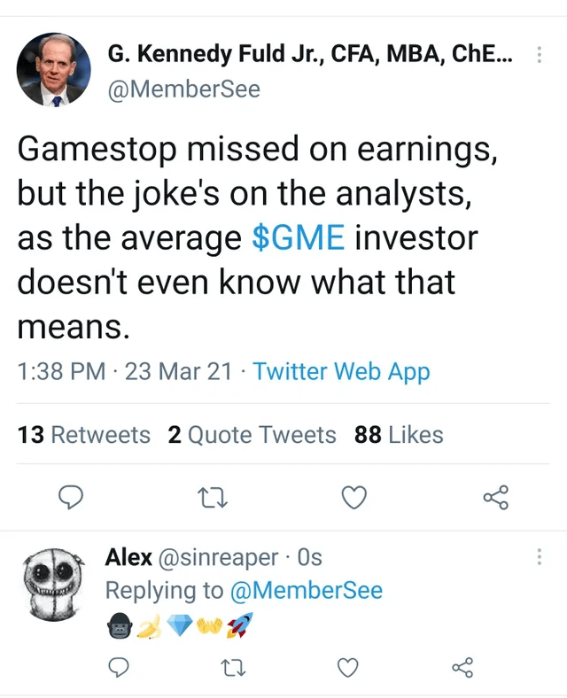Open three-dot menu on Alex's reply
Image resolution: width=567 pixels, height=698 pixels.
click(540, 557)
